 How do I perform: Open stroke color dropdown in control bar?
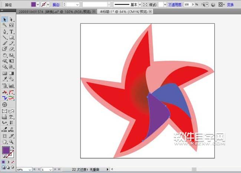48,4
